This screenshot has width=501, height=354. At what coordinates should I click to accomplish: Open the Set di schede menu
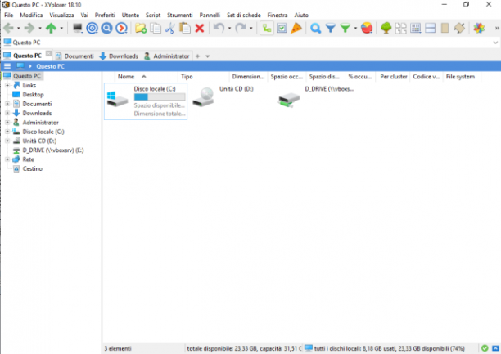click(244, 15)
